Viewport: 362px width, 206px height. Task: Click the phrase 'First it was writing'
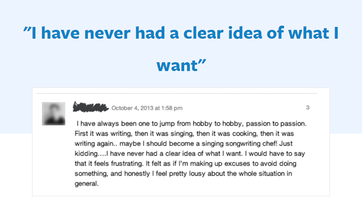[x=103, y=133]
